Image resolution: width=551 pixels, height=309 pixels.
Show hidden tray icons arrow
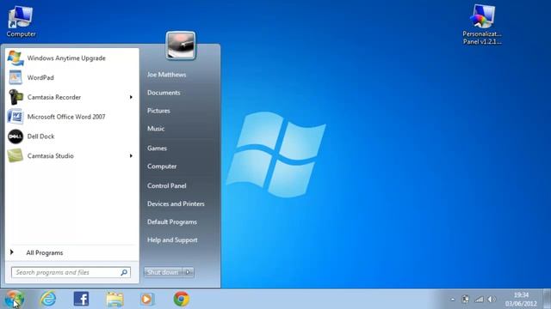pos(453,300)
